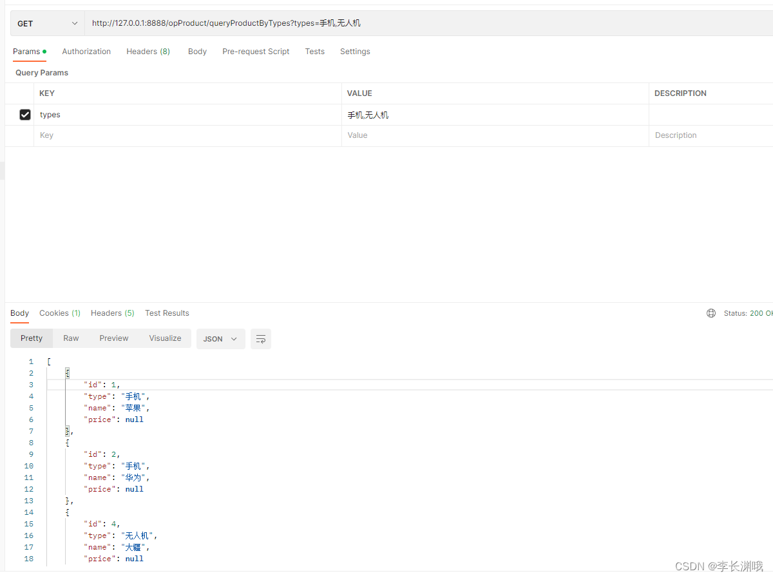Click the VALUE column header
The image size is (773, 578).
pyautogui.click(x=359, y=93)
